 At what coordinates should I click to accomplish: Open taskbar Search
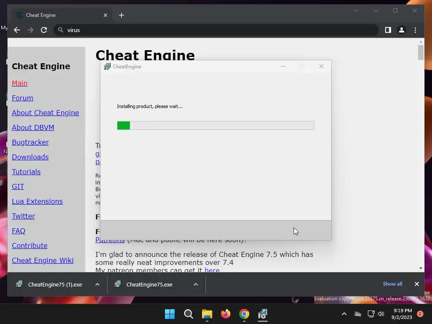pyautogui.click(x=189, y=314)
